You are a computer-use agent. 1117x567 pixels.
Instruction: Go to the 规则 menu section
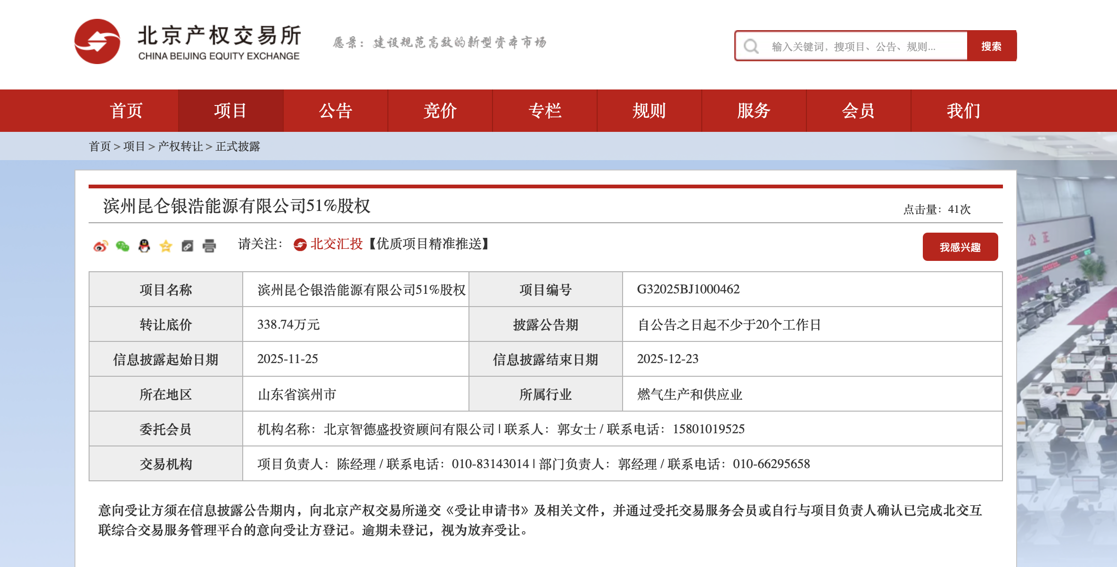649,111
